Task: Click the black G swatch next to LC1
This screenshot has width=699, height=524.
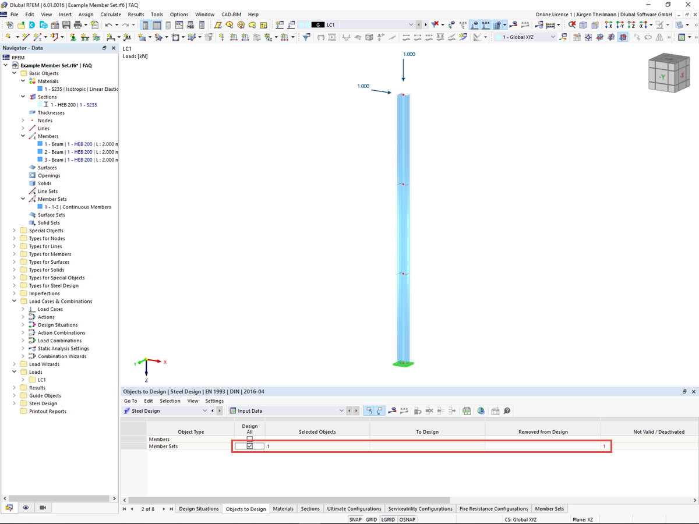Action: click(319, 25)
